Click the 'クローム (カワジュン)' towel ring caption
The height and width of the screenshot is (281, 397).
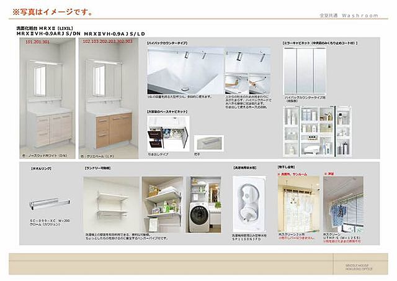[45, 224]
